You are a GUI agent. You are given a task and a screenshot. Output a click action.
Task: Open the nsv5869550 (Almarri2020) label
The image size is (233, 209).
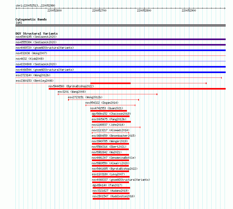110,163
